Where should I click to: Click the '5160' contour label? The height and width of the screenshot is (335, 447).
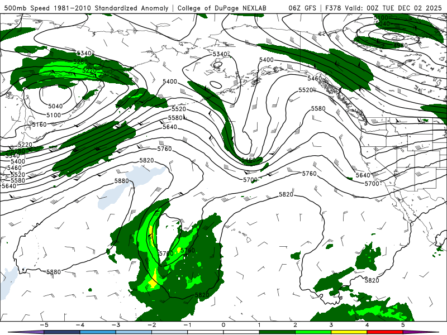pyautogui.click(x=39, y=125)
